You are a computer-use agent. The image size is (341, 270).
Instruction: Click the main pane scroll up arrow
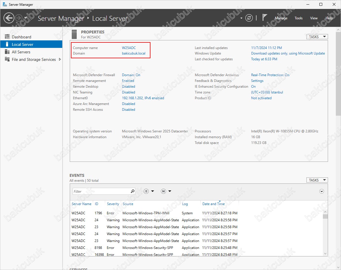[338, 30]
